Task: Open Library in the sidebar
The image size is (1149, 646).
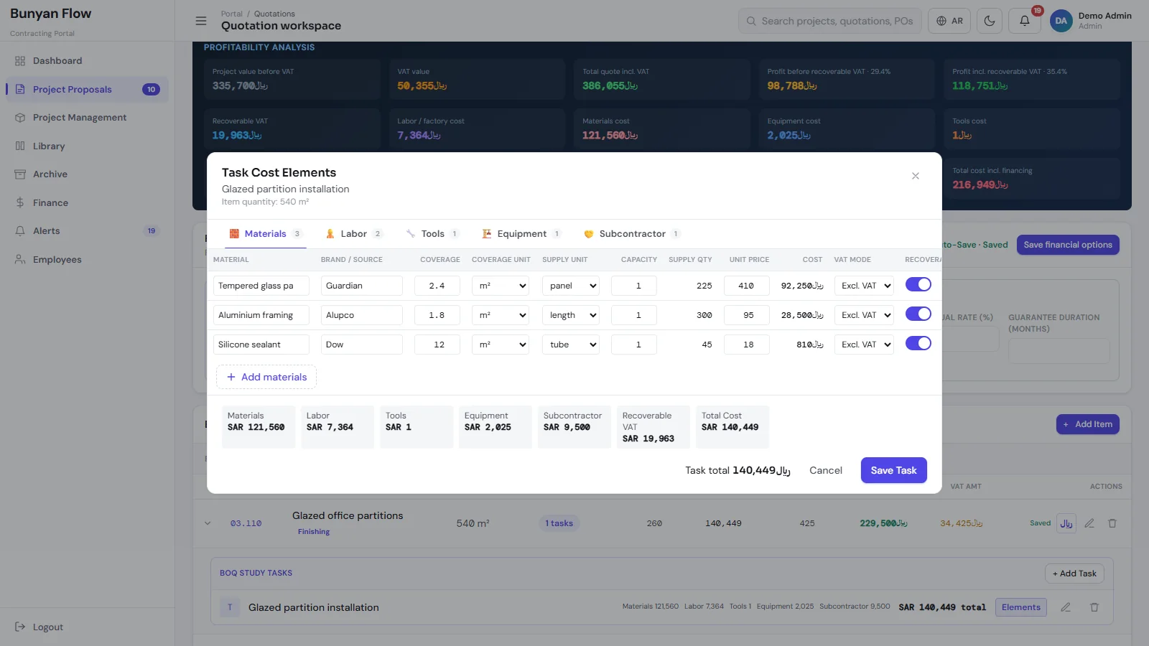Action: [x=88, y=146]
